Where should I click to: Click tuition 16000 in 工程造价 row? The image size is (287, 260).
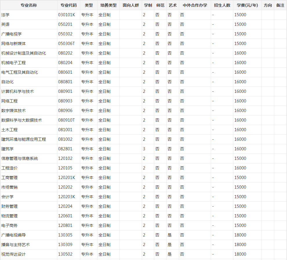click(240, 168)
